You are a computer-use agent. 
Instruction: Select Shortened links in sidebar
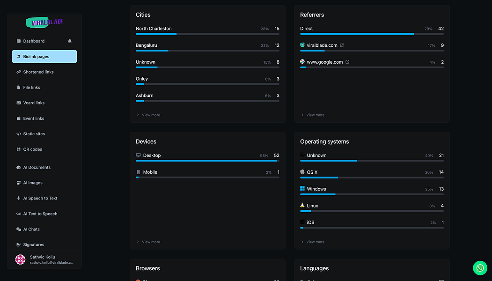point(38,72)
